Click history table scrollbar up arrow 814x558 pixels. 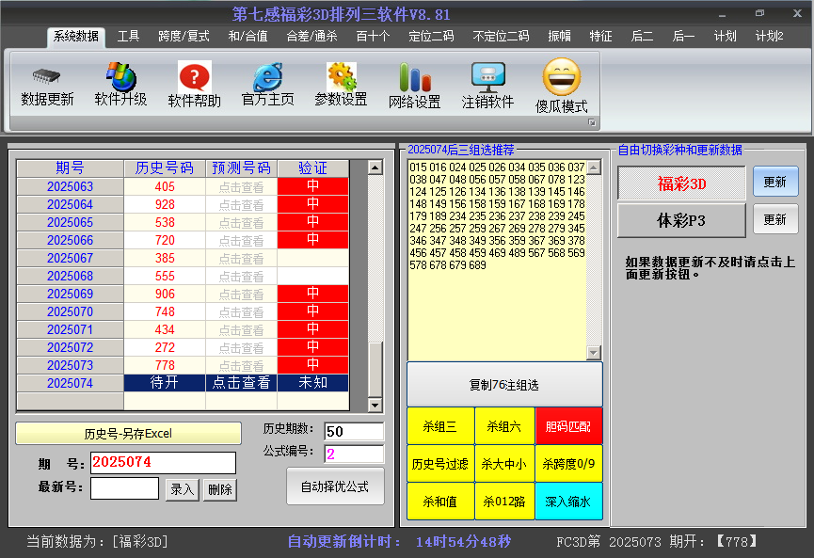tap(375, 167)
